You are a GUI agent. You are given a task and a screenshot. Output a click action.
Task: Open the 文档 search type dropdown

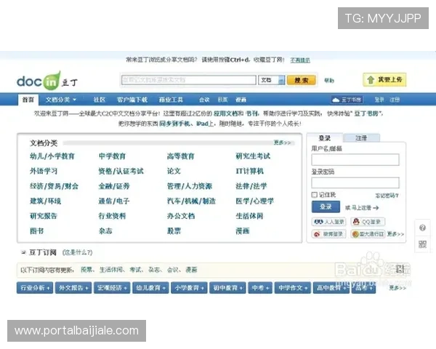tap(272, 80)
